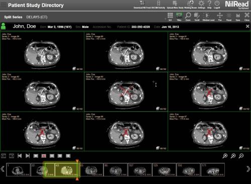
Task: Select thumbnail numbered 150
Action: (188, 170)
